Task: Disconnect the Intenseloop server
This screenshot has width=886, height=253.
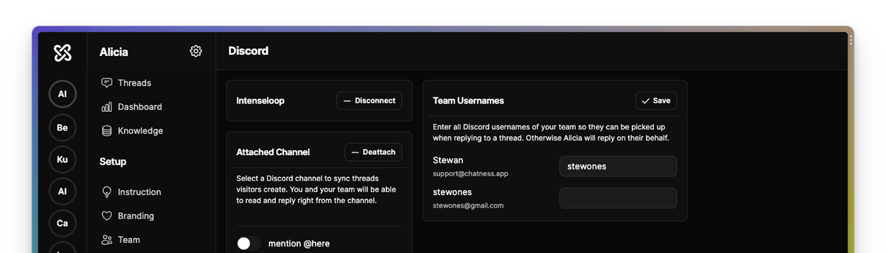Action: (x=369, y=101)
